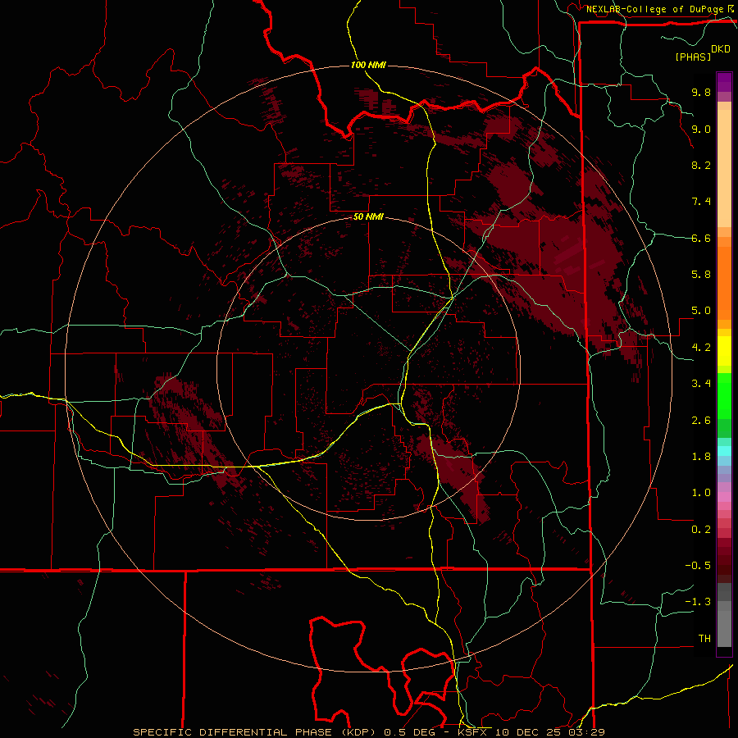The image size is (738, 738).
Task: Pick the cyan colorbar segment
Action: (x=724, y=451)
